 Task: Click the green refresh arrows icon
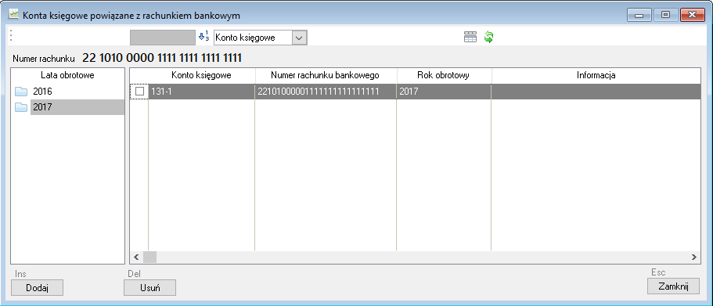(488, 38)
